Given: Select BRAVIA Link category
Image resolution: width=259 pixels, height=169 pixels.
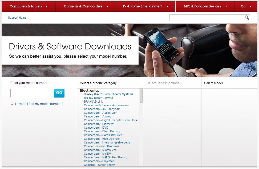Looking at the screenshot, I should click(93, 102).
